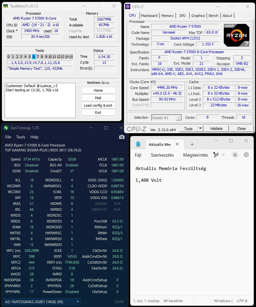The height and width of the screenshot is (307, 256).
Task: Open the CPU-Z Tools dropdown arrow
Action: [x=200, y=129]
